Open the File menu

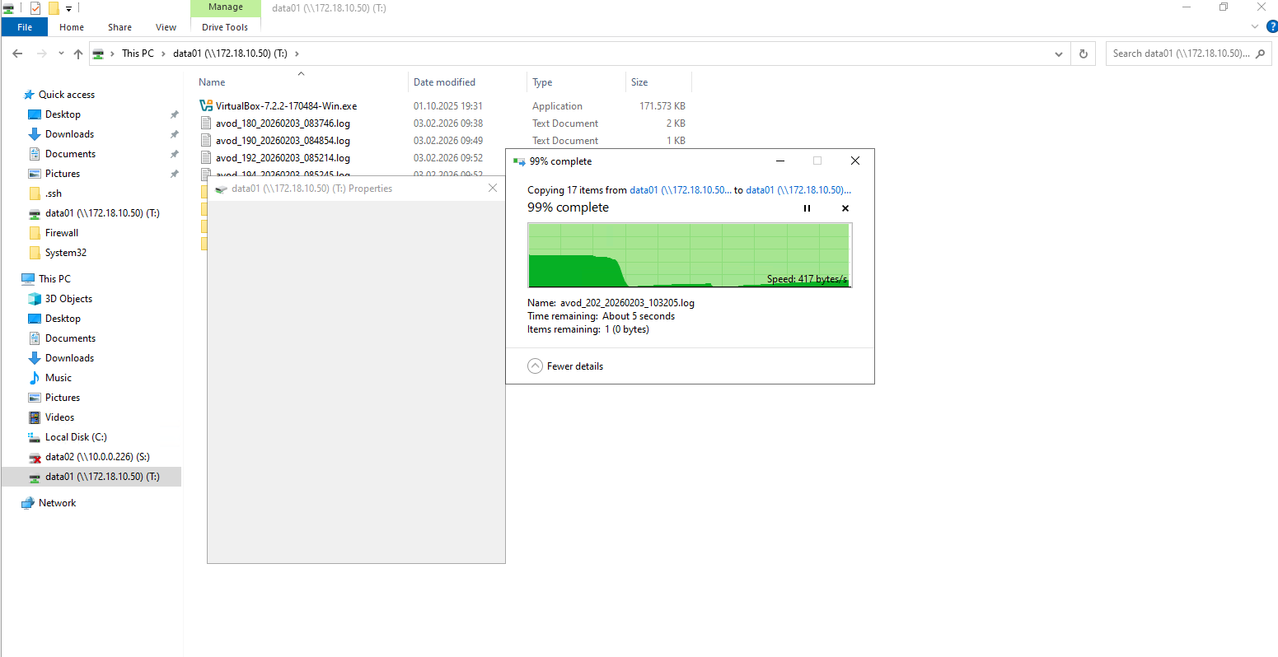[25, 27]
